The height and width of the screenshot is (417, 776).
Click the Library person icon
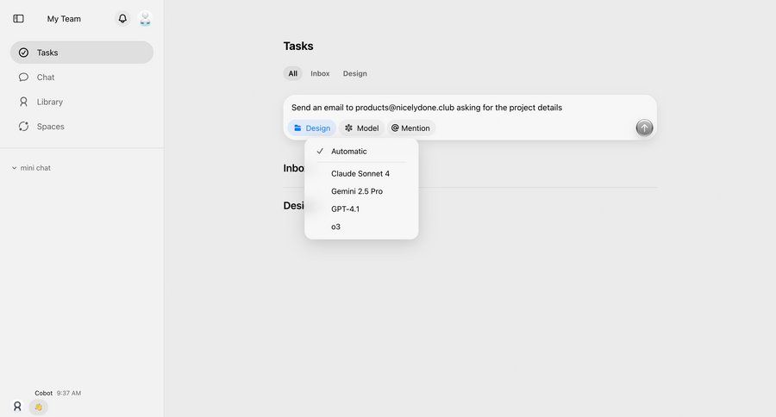pos(23,102)
